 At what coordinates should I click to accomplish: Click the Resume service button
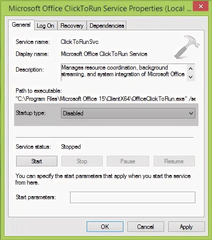174,161
